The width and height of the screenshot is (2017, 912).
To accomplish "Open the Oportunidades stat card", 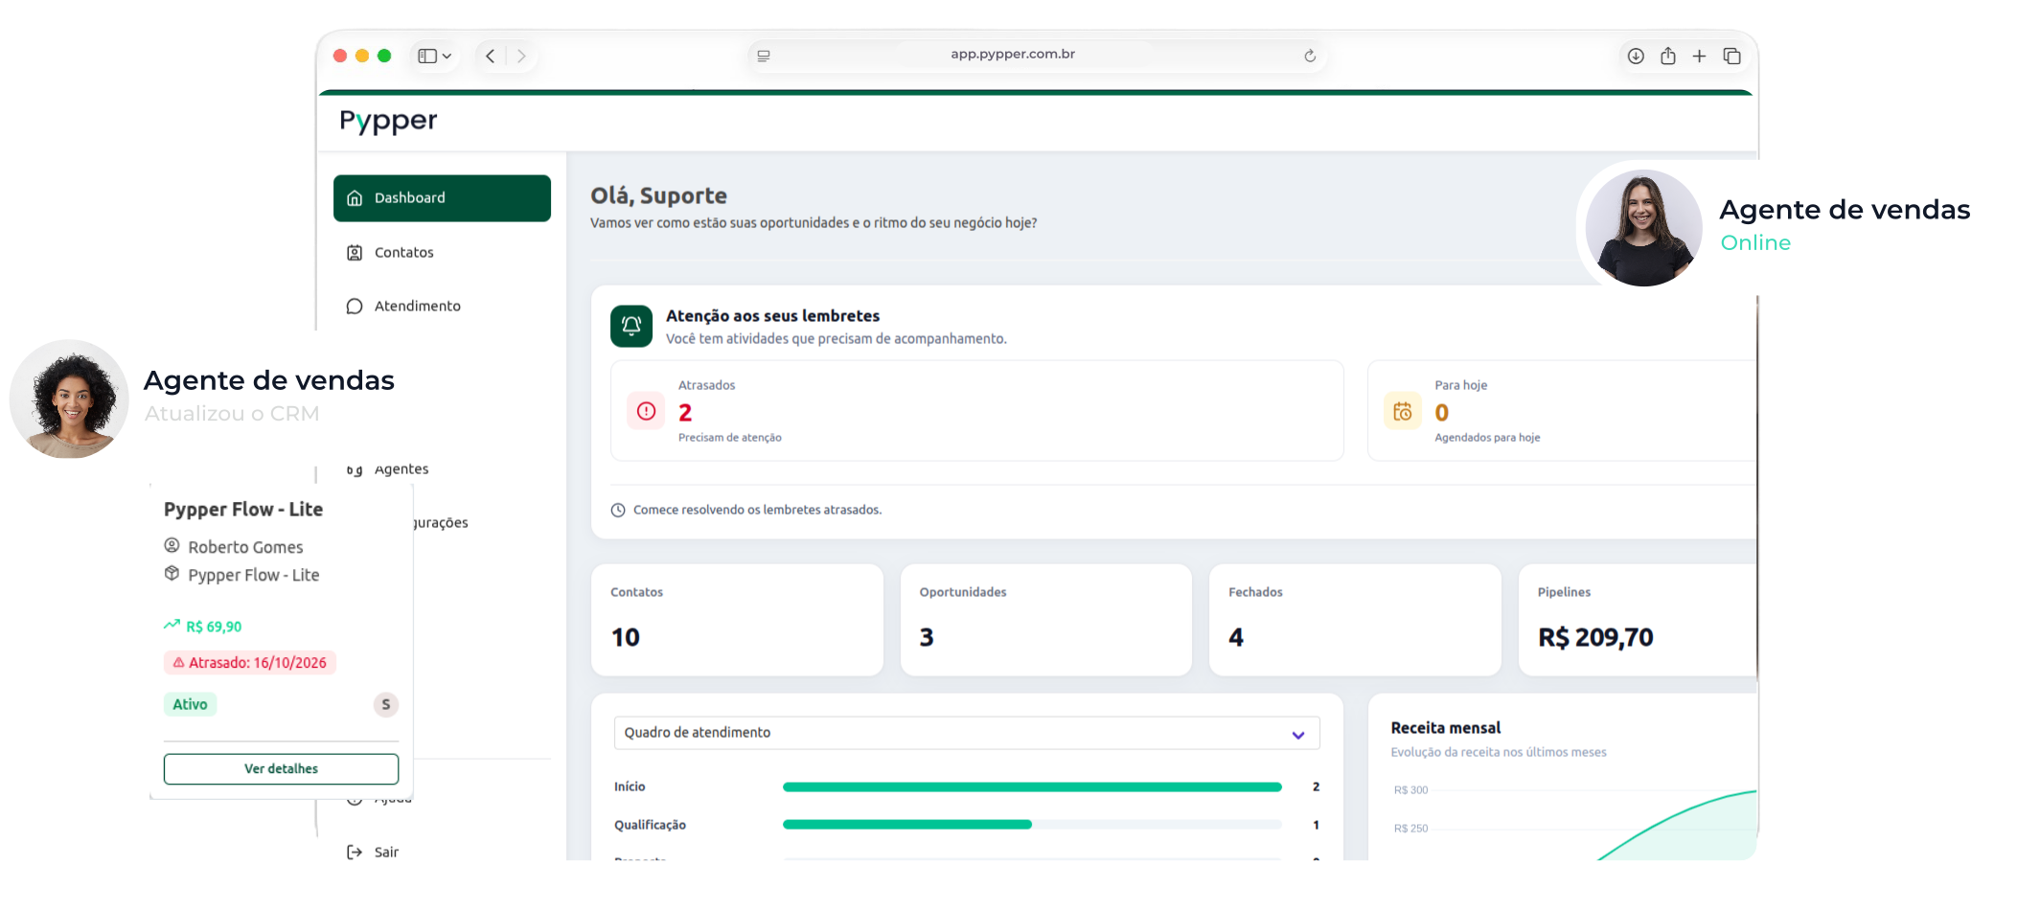I will pyautogui.click(x=1046, y=620).
